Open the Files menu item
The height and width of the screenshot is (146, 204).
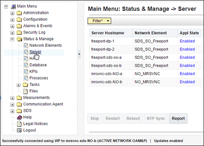click(34, 91)
